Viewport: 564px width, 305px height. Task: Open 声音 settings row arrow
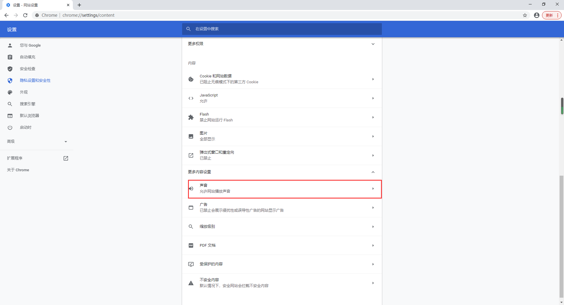[x=373, y=189]
